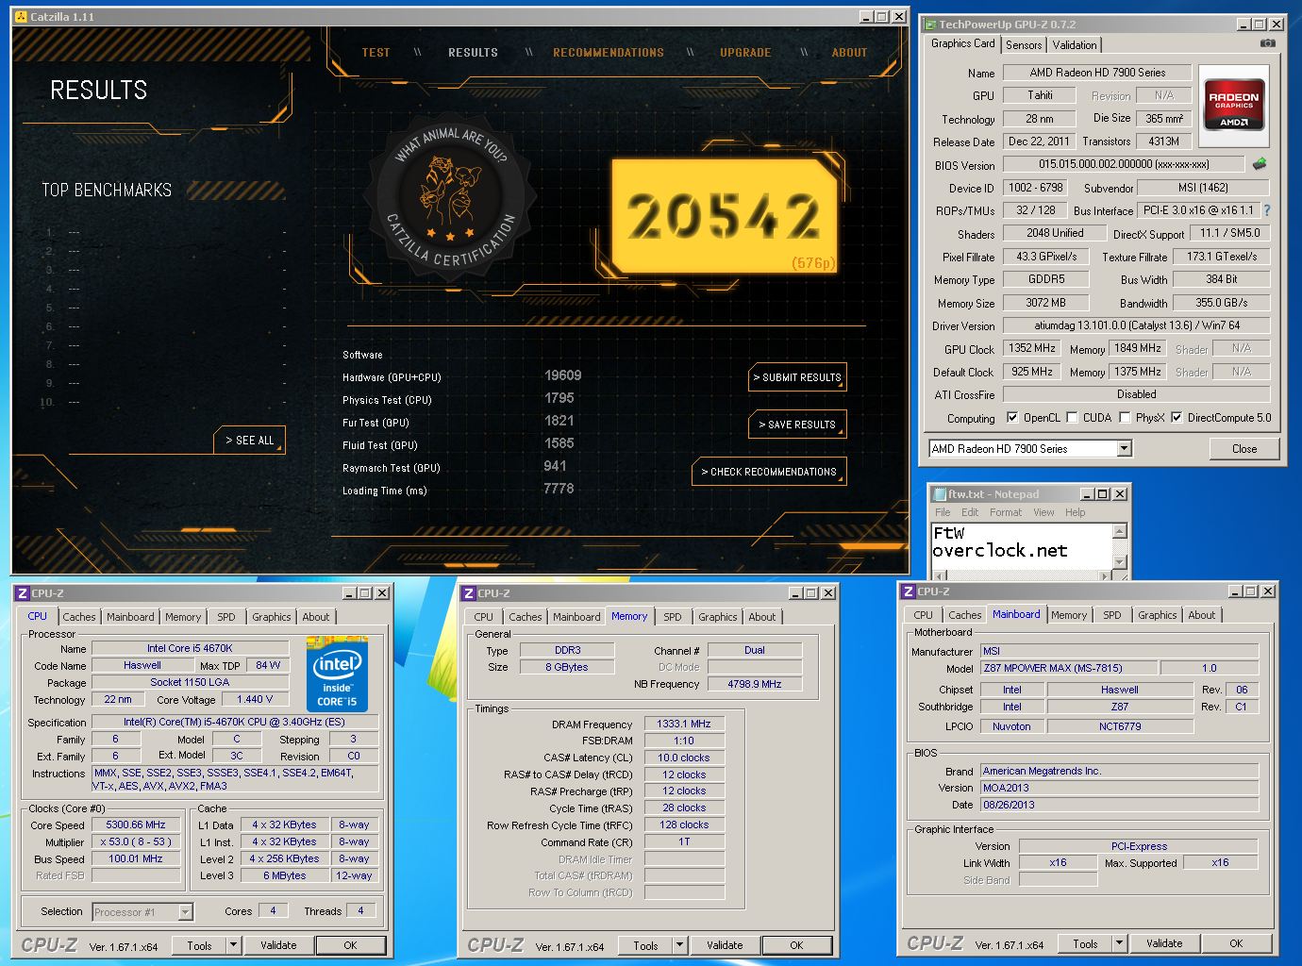Click the Loading Time 7778 value
The image size is (1302, 966).
[559, 489]
